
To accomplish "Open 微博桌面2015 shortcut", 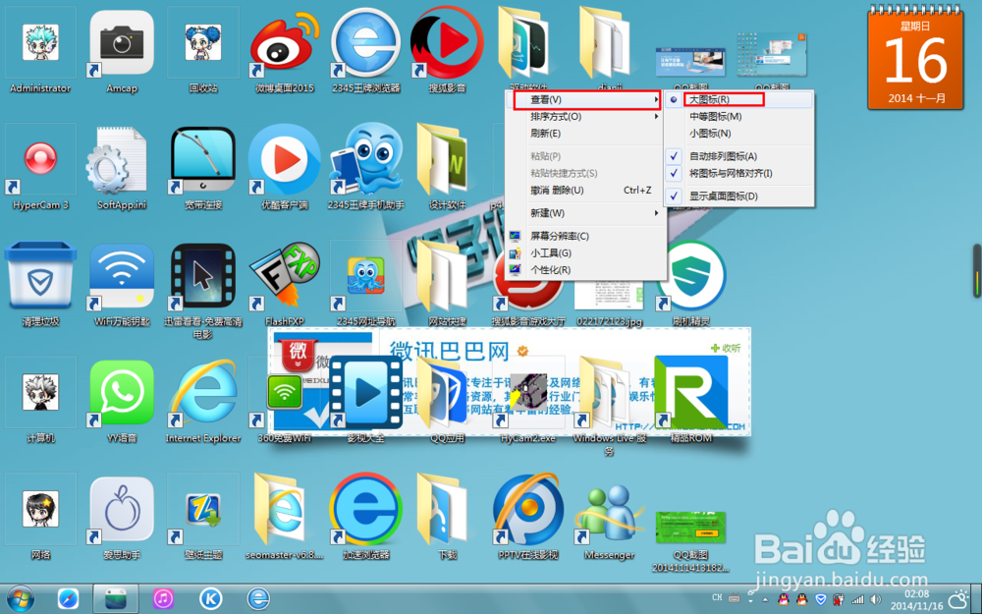I will [x=285, y=51].
